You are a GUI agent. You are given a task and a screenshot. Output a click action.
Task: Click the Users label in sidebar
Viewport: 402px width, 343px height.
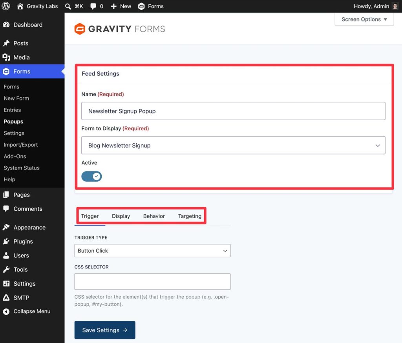(x=21, y=255)
